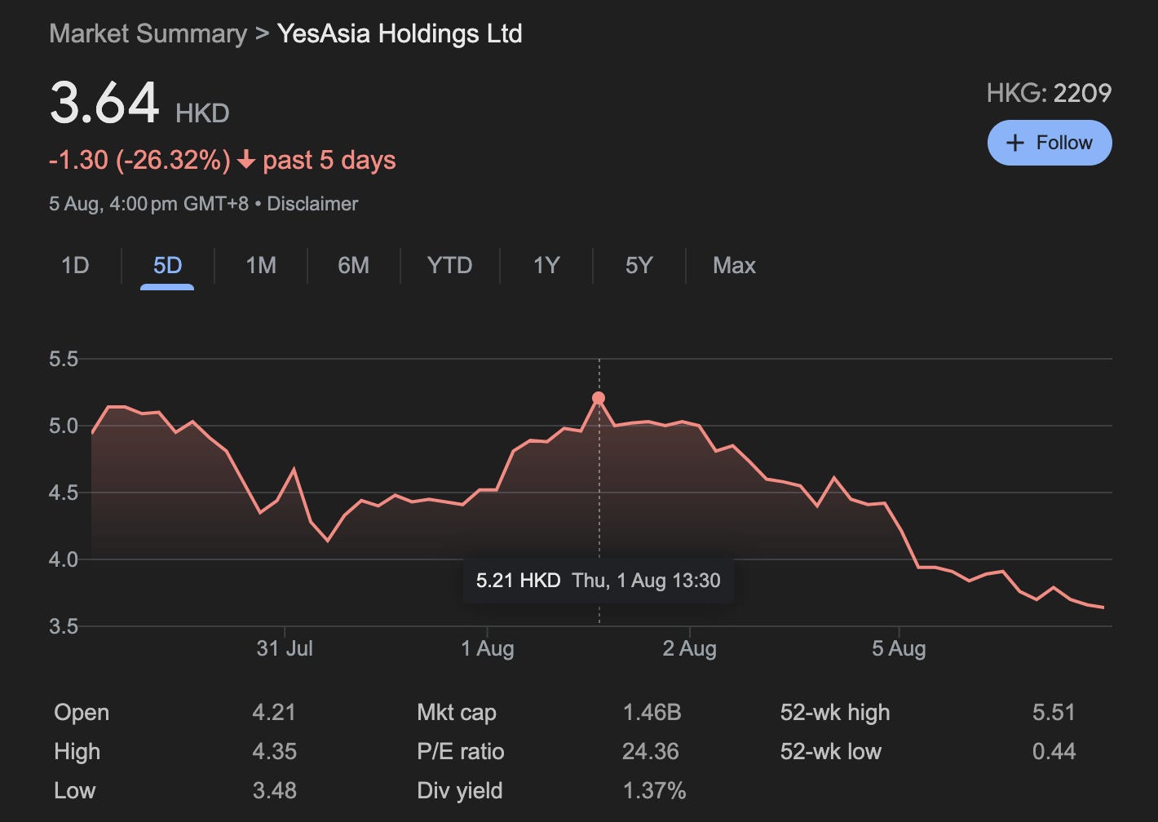Click the 1 Aug axis label
Screen dimensions: 1158x822
pos(487,649)
